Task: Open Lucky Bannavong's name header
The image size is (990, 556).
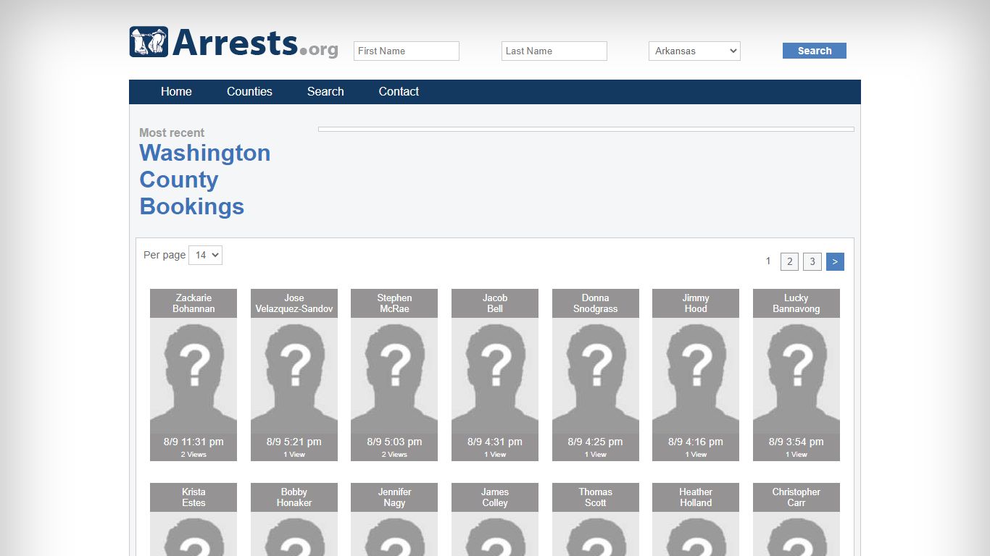Action: click(x=796, y=303)
